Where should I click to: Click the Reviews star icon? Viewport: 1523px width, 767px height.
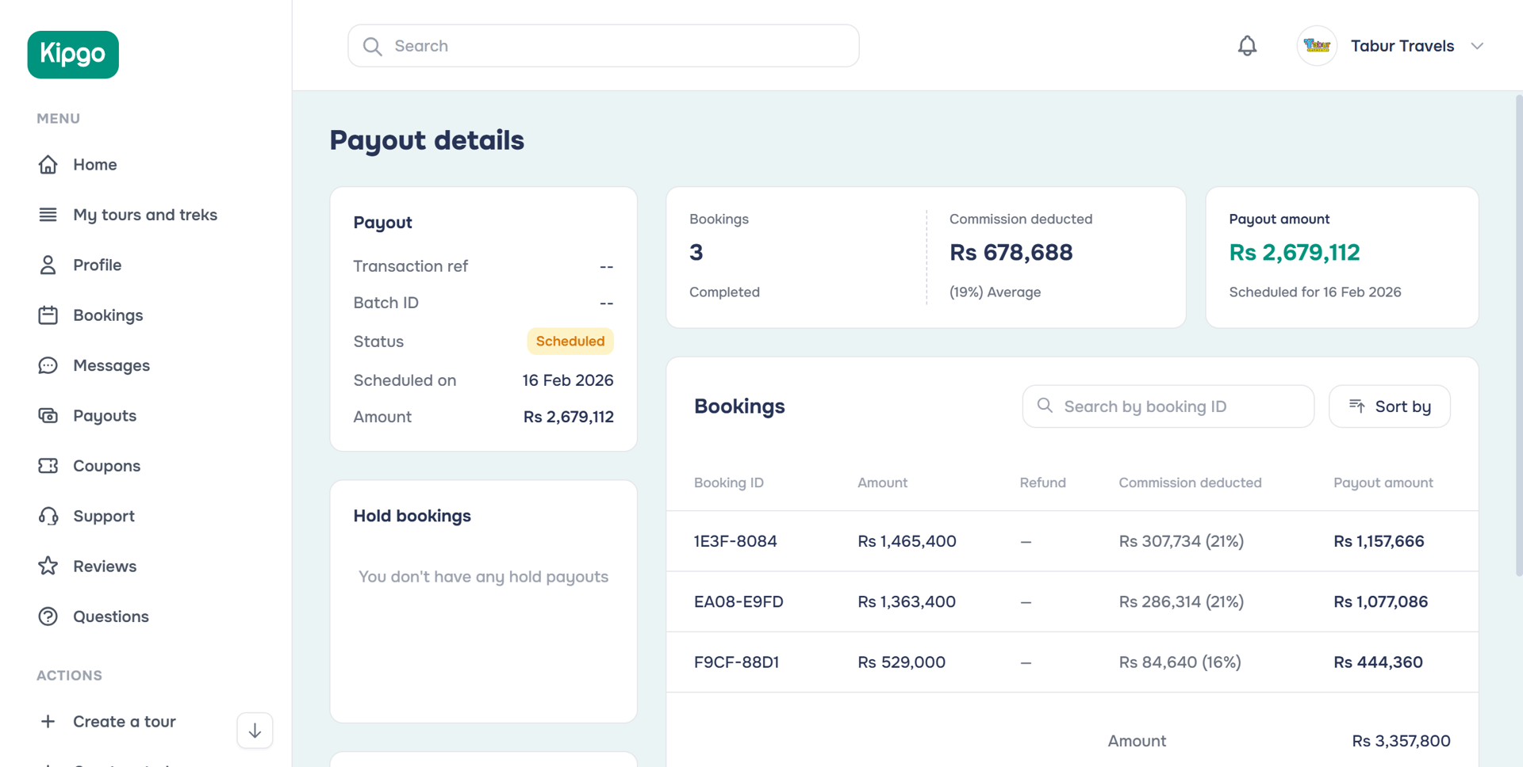pos(48,566)
